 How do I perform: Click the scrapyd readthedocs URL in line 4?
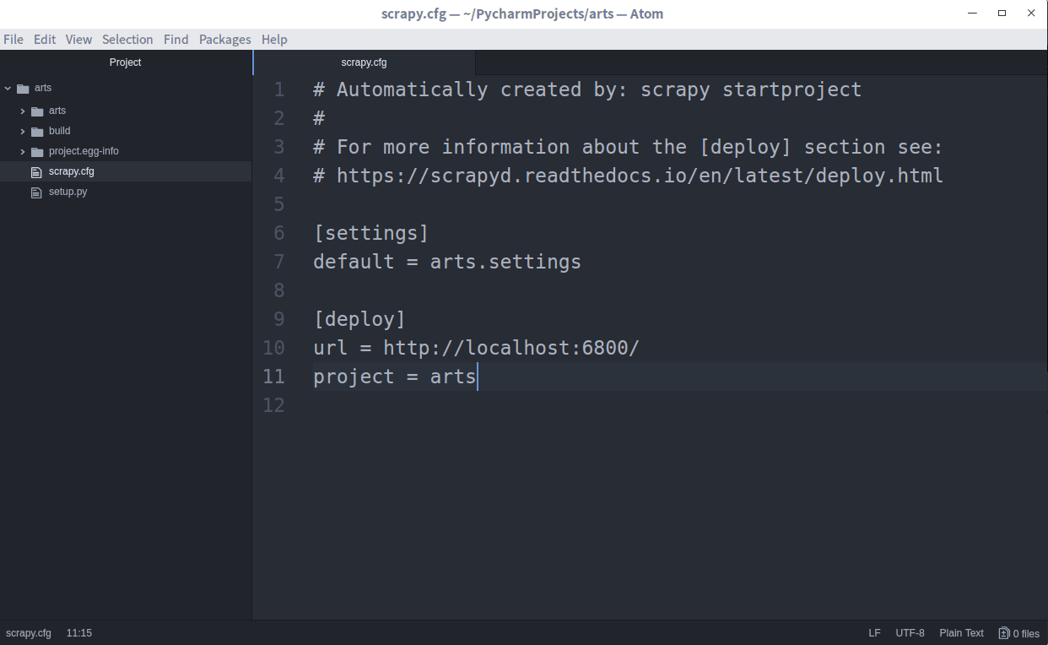click(640, 176)
